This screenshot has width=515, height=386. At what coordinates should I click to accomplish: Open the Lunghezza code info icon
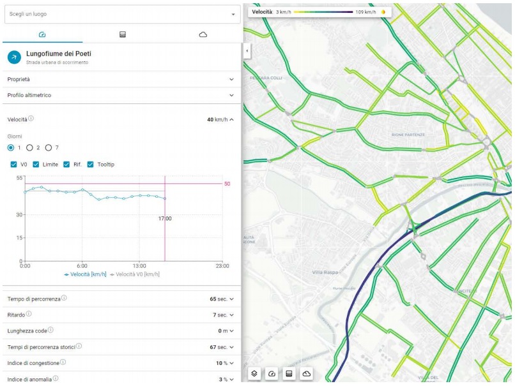[x=50, y=330]
